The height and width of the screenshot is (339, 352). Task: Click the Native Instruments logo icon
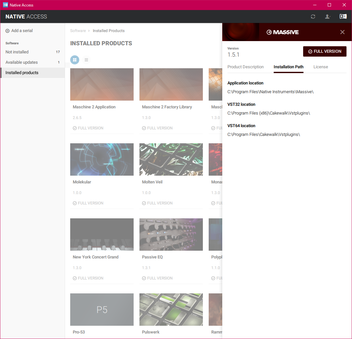click(x=343, y=16)
